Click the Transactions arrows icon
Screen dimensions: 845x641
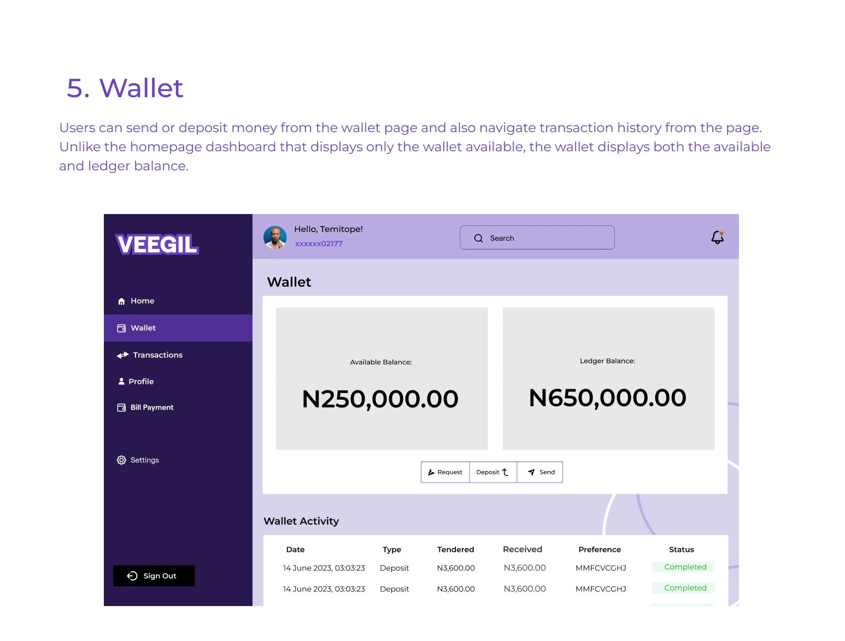click(x=122, y=355)
